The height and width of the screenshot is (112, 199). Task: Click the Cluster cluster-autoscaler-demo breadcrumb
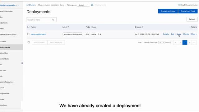(51, 5)
